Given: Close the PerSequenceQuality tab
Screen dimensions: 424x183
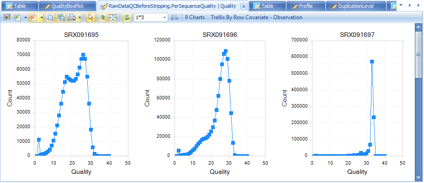Looking at the screenshot, I should 244,6.
